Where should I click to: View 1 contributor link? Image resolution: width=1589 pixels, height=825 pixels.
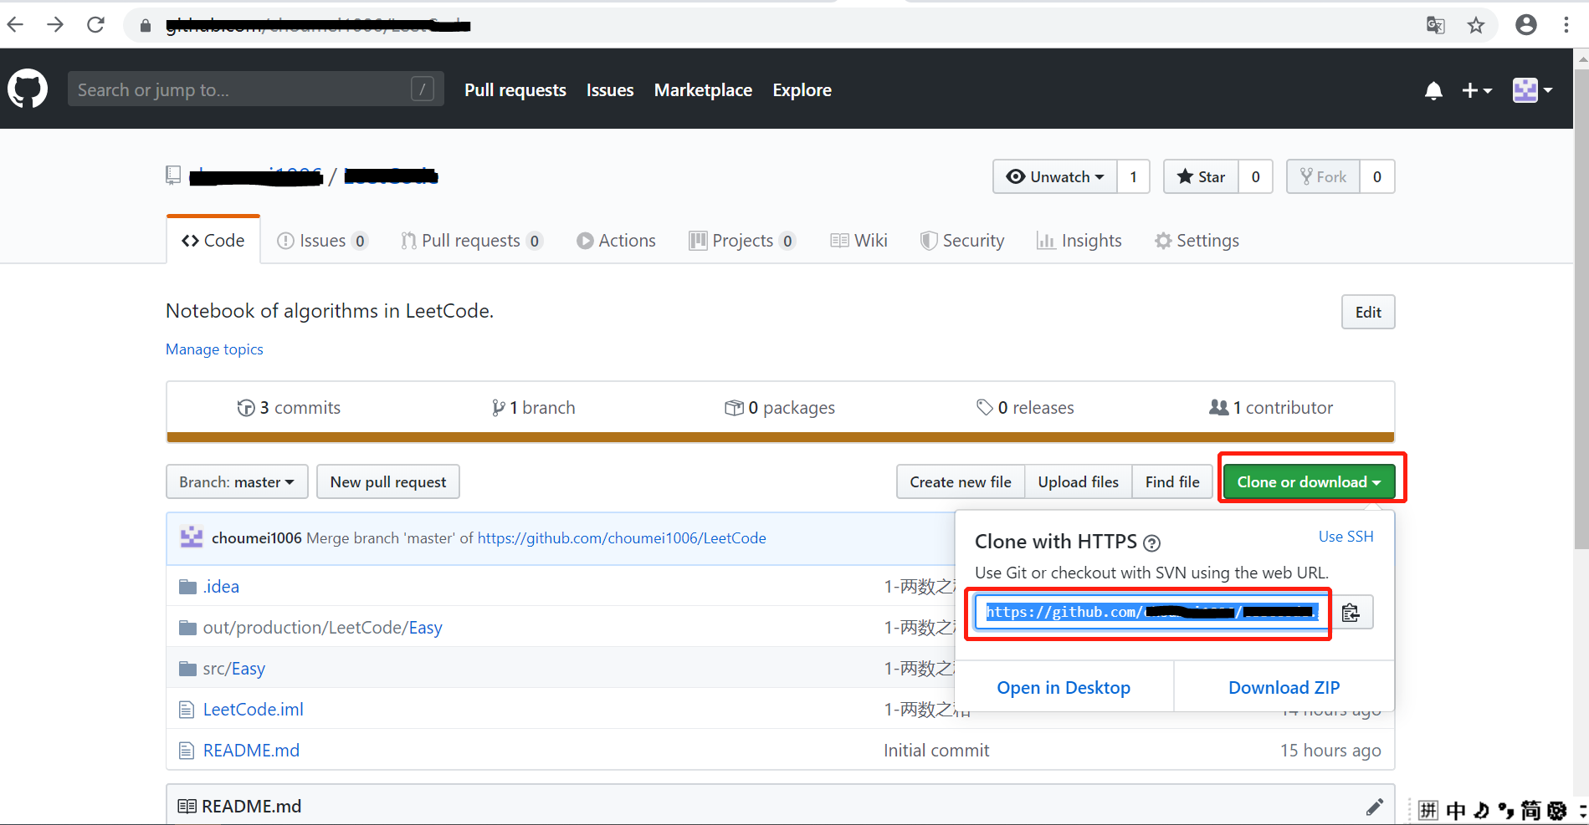point(1271,408)
